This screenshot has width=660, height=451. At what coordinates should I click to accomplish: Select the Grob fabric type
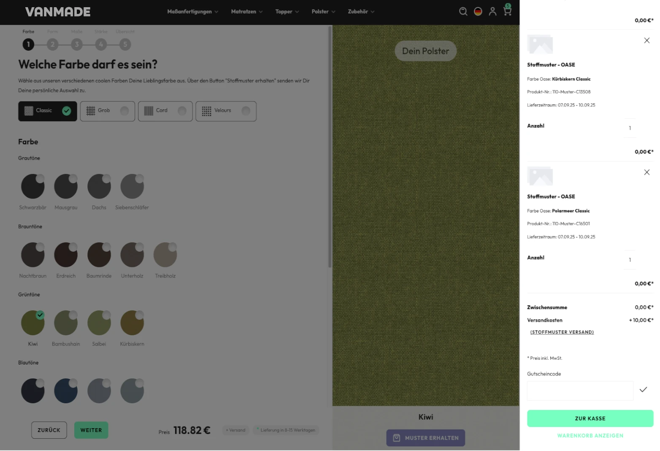point(107,111)
